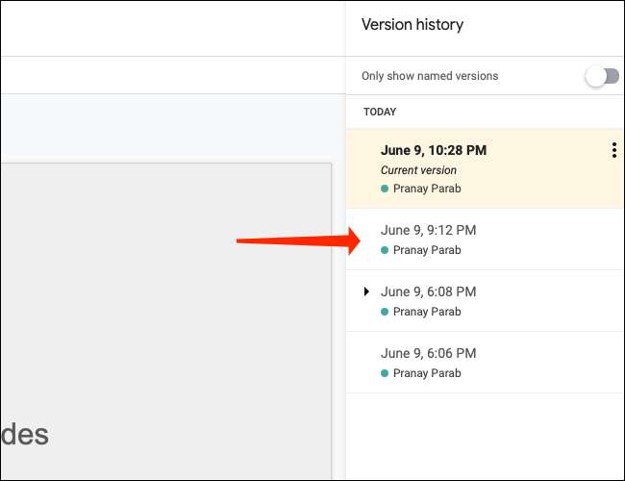
Task: Click green dot in the current version entry
Action: (385, 189)
